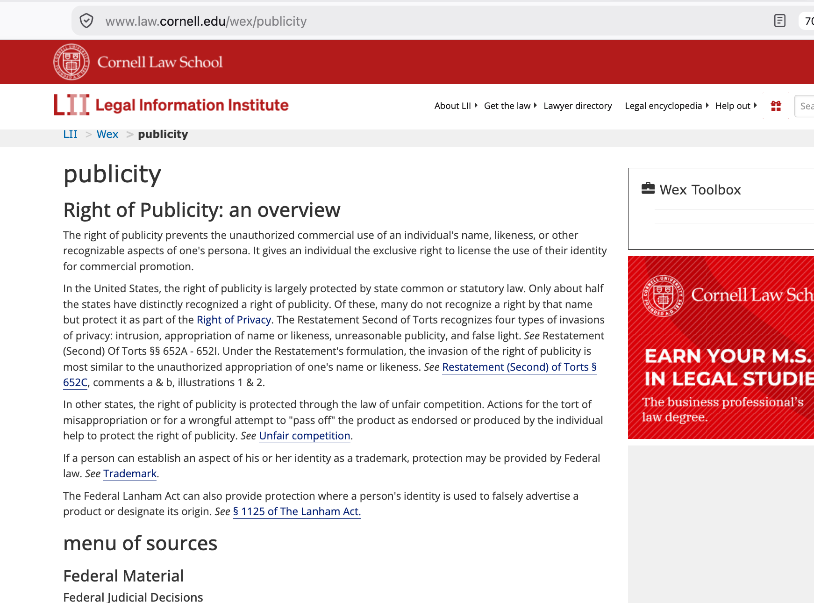Click the browser address bar URL
Screen dimensions: 814x603
206,21
